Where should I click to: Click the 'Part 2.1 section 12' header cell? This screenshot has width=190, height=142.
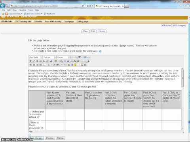coord(94,99)
